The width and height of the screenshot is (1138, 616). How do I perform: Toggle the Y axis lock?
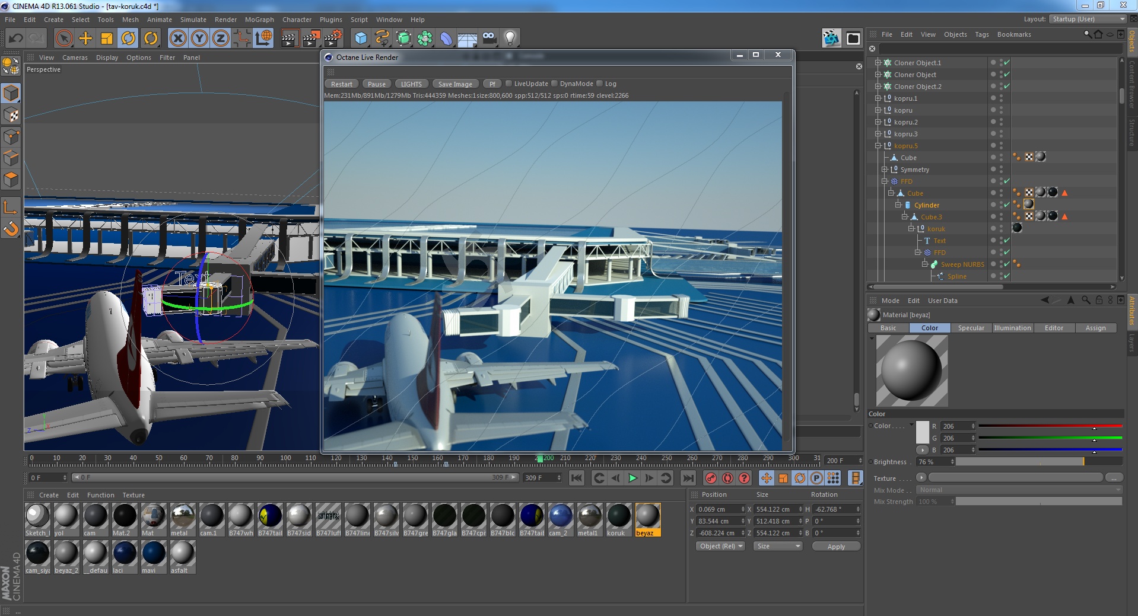tap(199, 39)
